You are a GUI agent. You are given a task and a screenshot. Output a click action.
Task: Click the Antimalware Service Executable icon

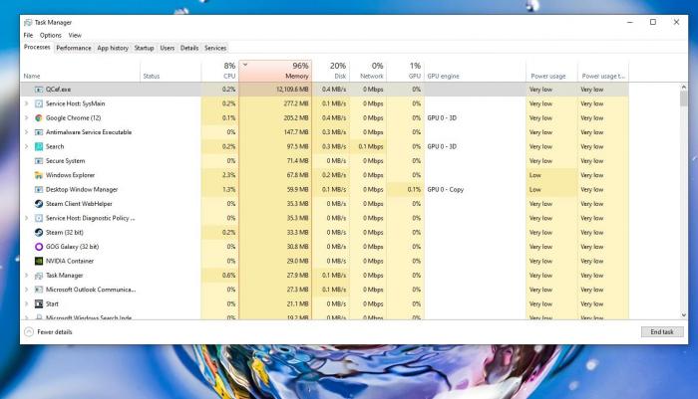pyautogui.click(x=39, y=132)
